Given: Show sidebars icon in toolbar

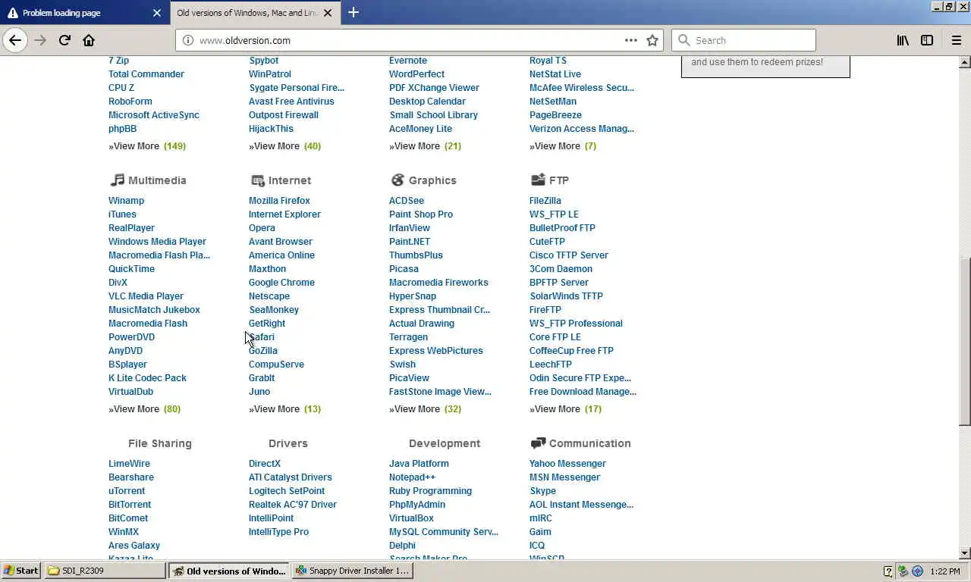Looking at the screenshot, I should coord(927,40).
